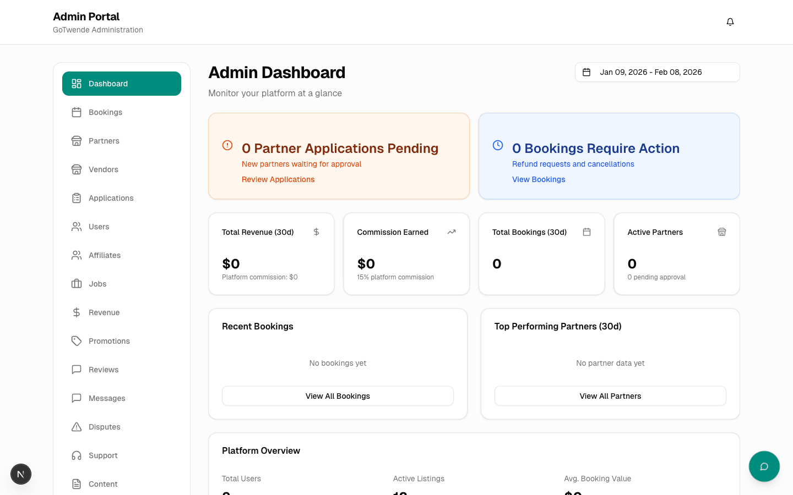Open the Content section in the sidebar

[x=103, y=484]
